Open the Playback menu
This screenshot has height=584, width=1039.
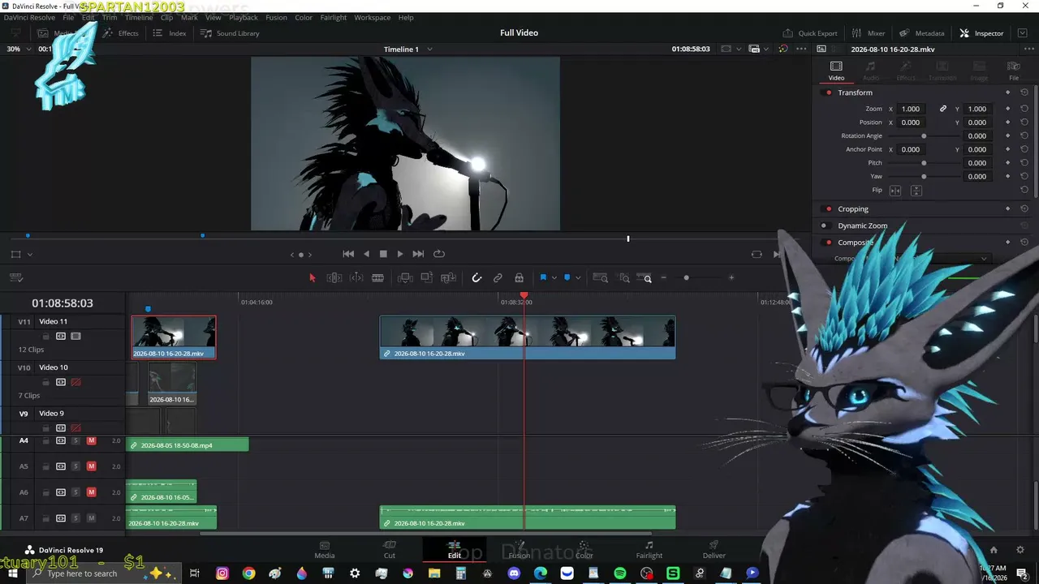244,17
